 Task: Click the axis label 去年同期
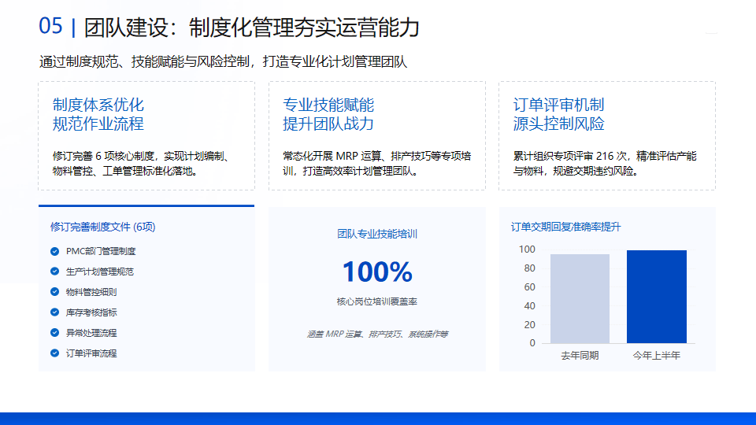pos(580,356)
